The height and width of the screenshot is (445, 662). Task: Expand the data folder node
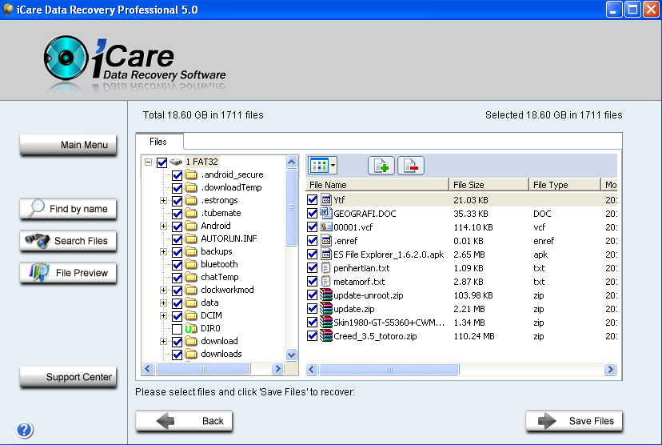coord(163,303)
